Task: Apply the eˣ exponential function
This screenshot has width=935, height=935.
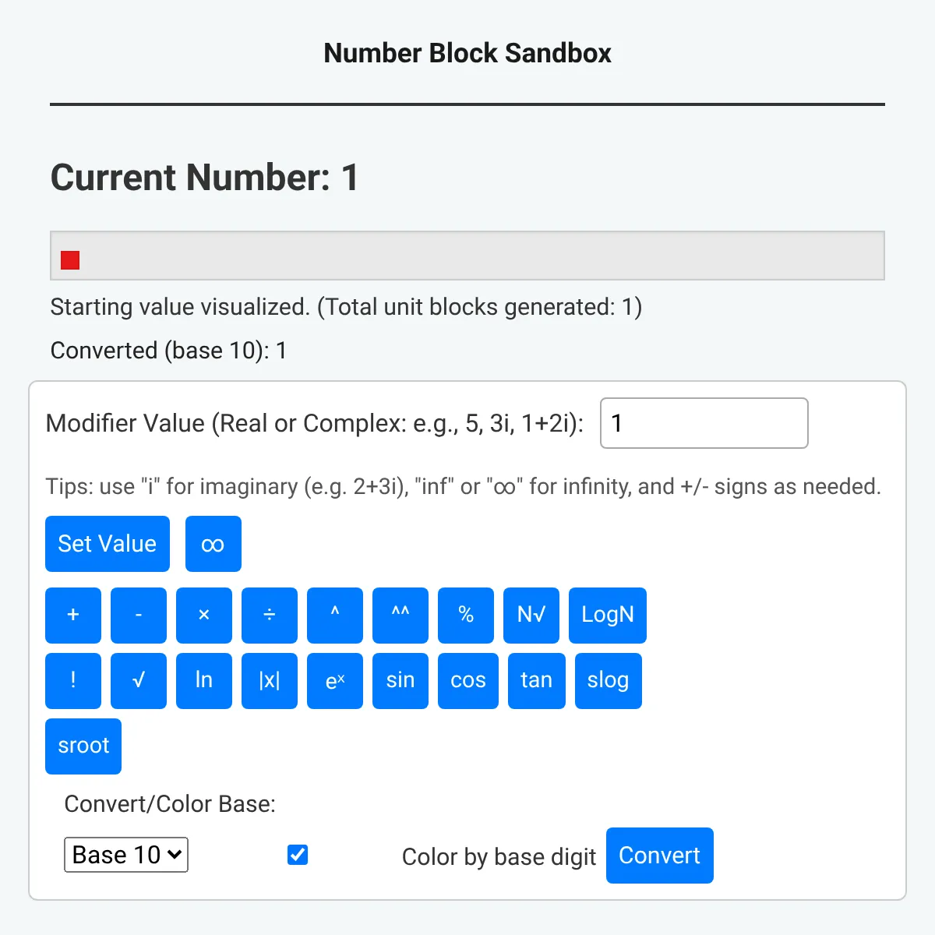Action: 335,681
